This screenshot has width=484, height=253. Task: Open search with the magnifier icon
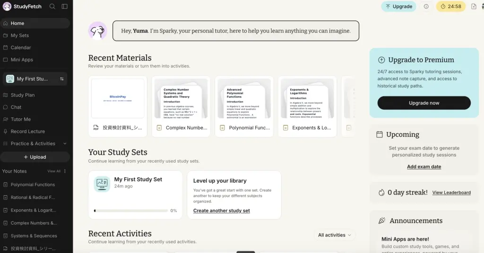pos(52,7)
